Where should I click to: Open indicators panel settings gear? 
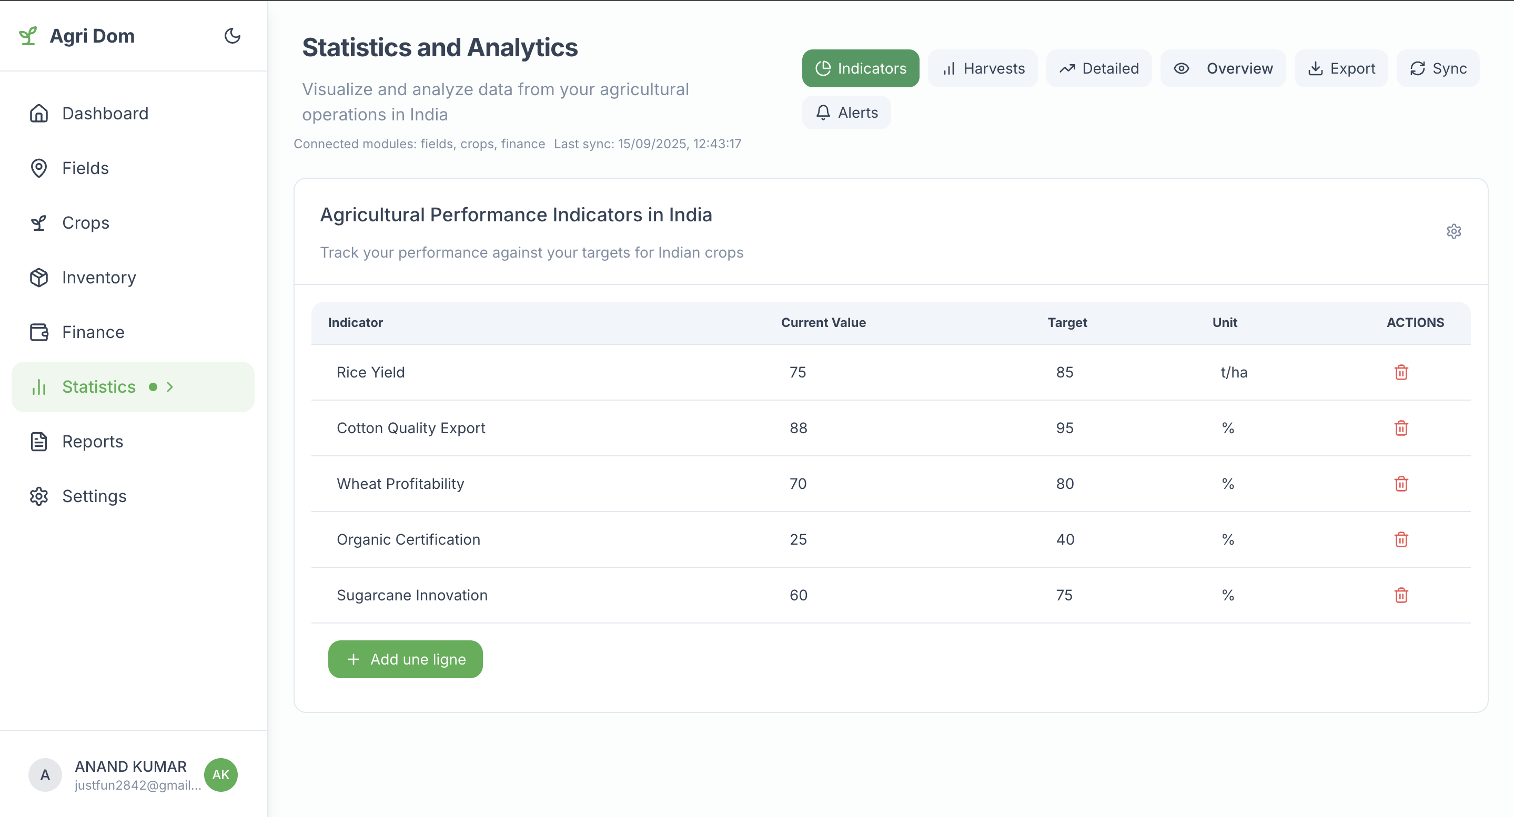click(x=1454, y=231)
